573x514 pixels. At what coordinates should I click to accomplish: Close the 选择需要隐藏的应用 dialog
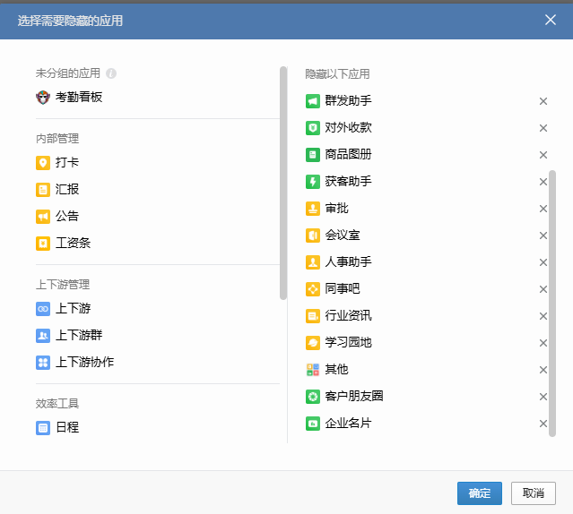[x=551, y=20]
